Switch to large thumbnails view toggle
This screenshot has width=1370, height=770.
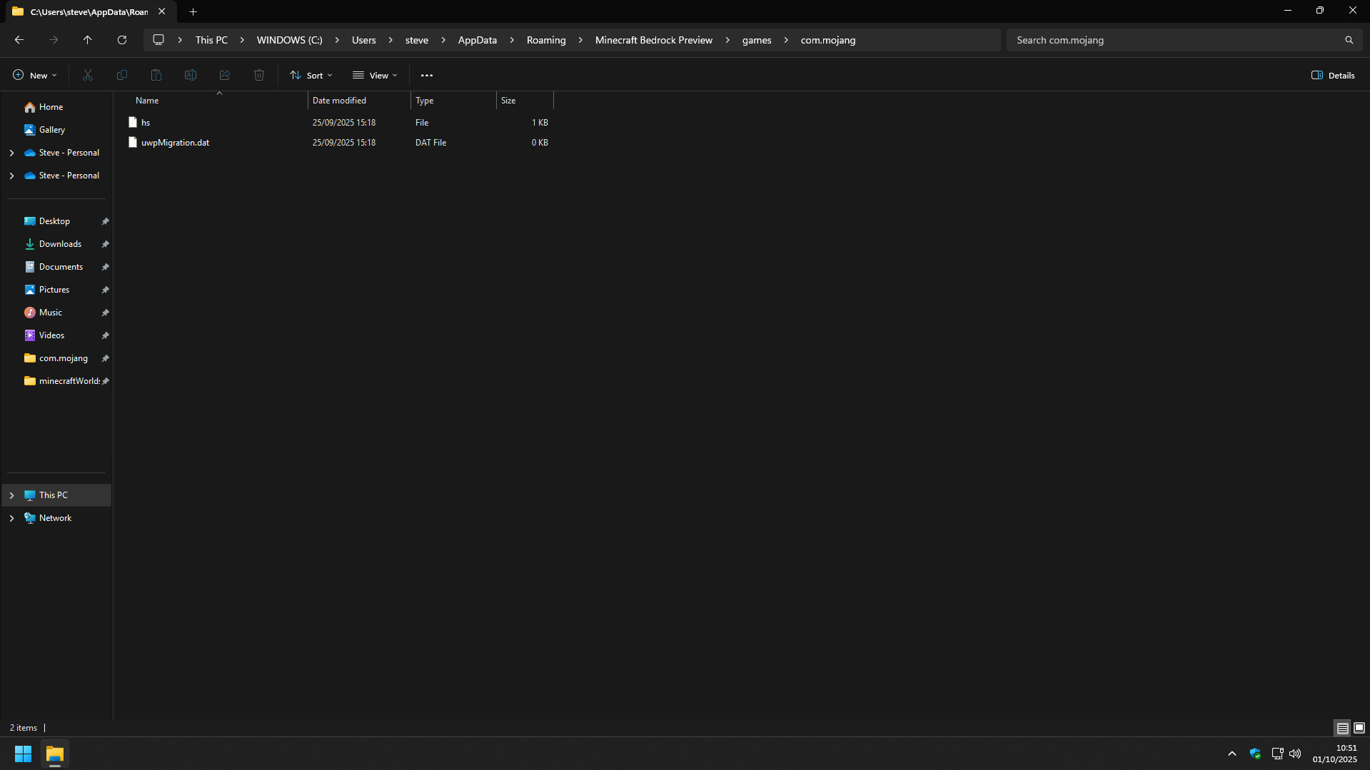click(1359, 728)
